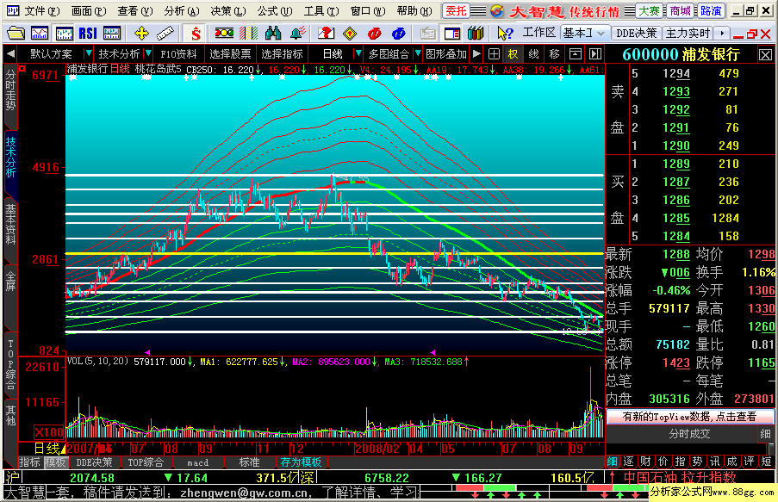
Task: Click the 涨停 value 1423
Action: coord(675,363)
